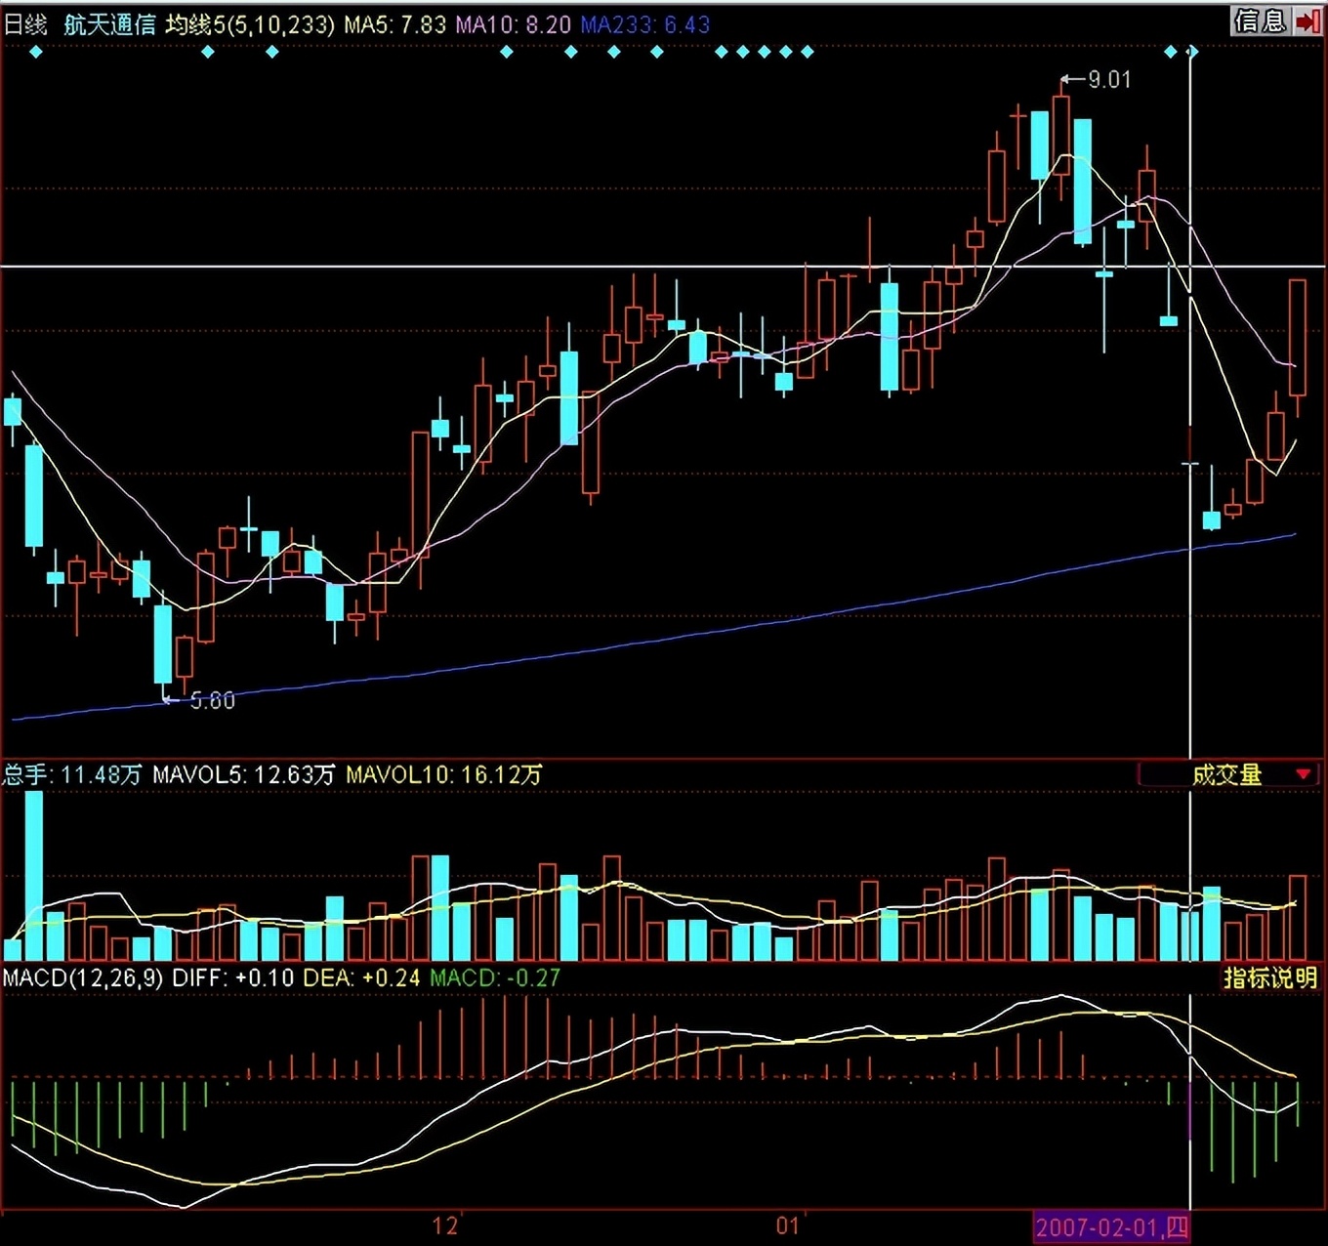Viewport: 1328px width, 1246px height.
Task: Click the diamond info marker on the crosshair line
Action: [x=1191, y=52]
